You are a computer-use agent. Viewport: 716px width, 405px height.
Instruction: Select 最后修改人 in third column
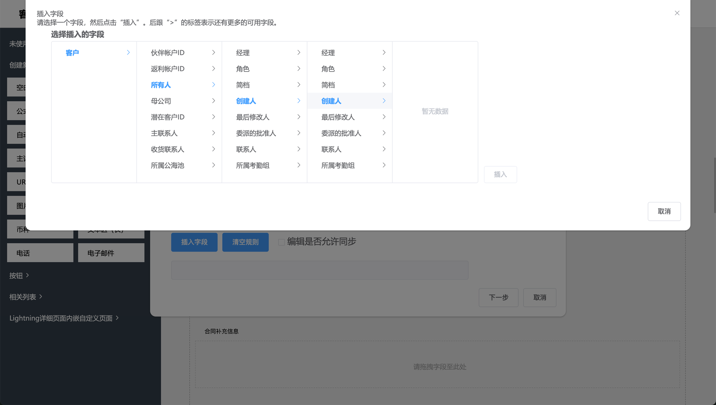252,117
